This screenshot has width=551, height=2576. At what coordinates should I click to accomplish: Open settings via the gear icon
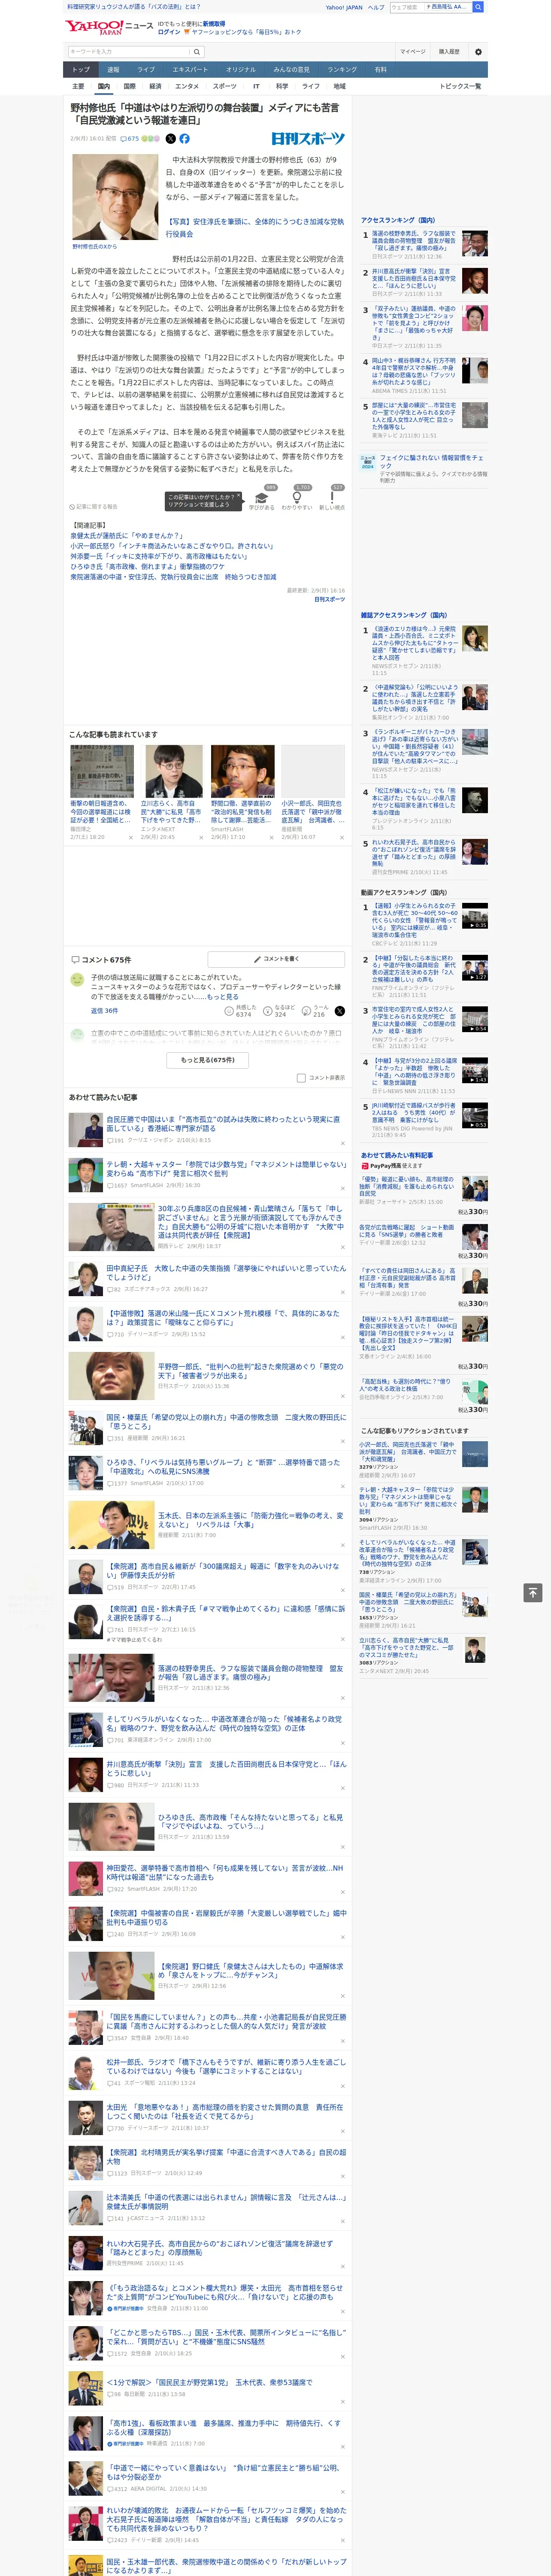click(478, 51)
